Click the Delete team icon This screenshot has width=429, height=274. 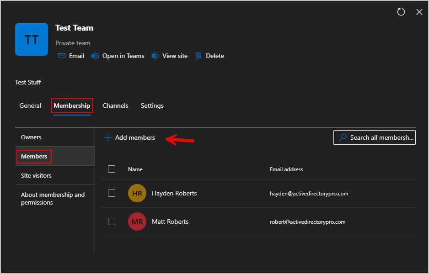click(198, 55)
